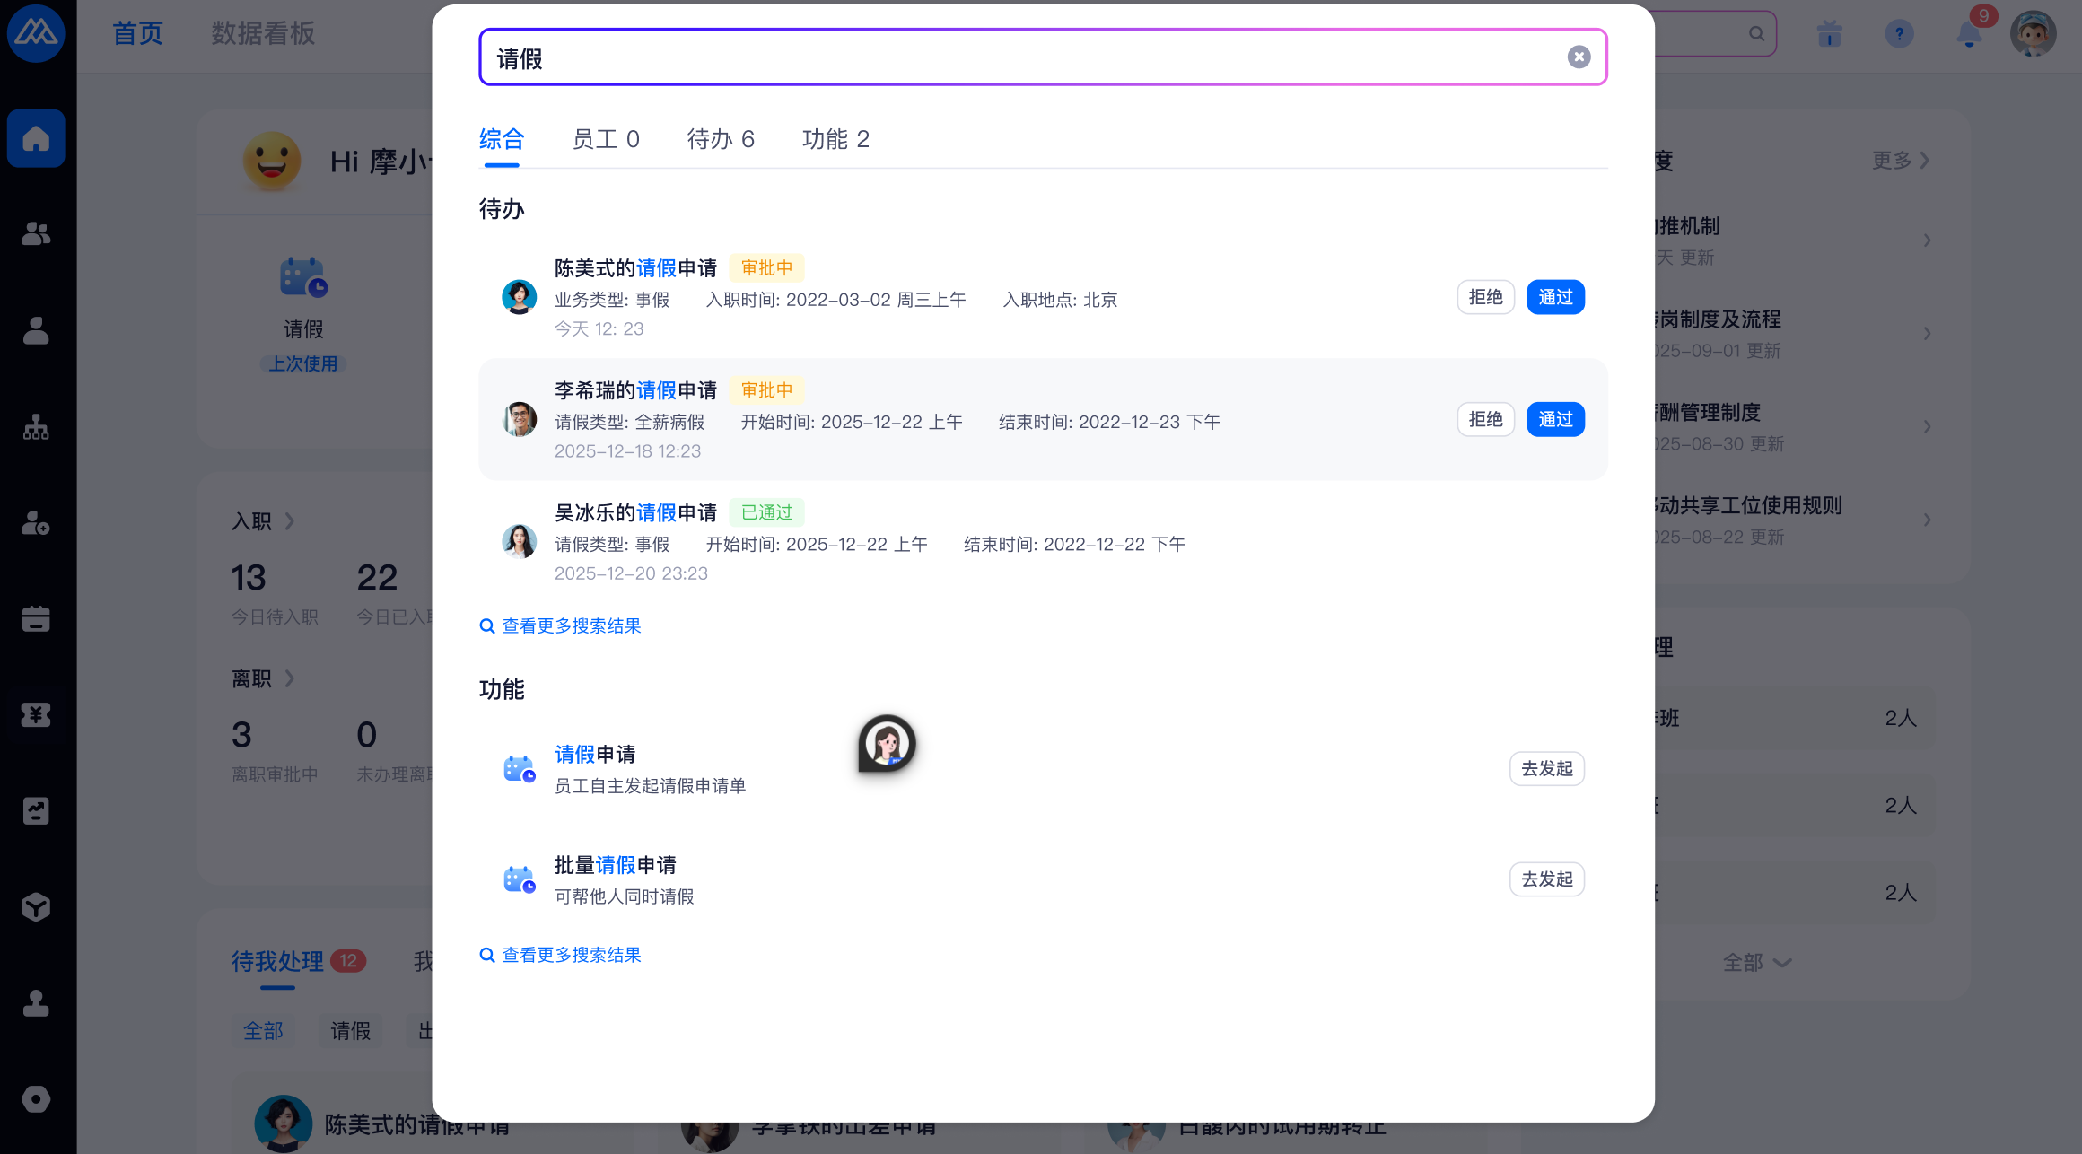Click the notification bell icon
Screen dimensions: 2082x1154
tap(1969, 35)
